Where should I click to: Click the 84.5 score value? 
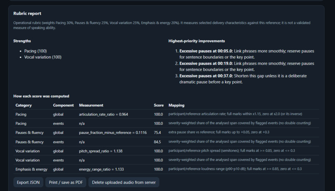pos(157,142)
